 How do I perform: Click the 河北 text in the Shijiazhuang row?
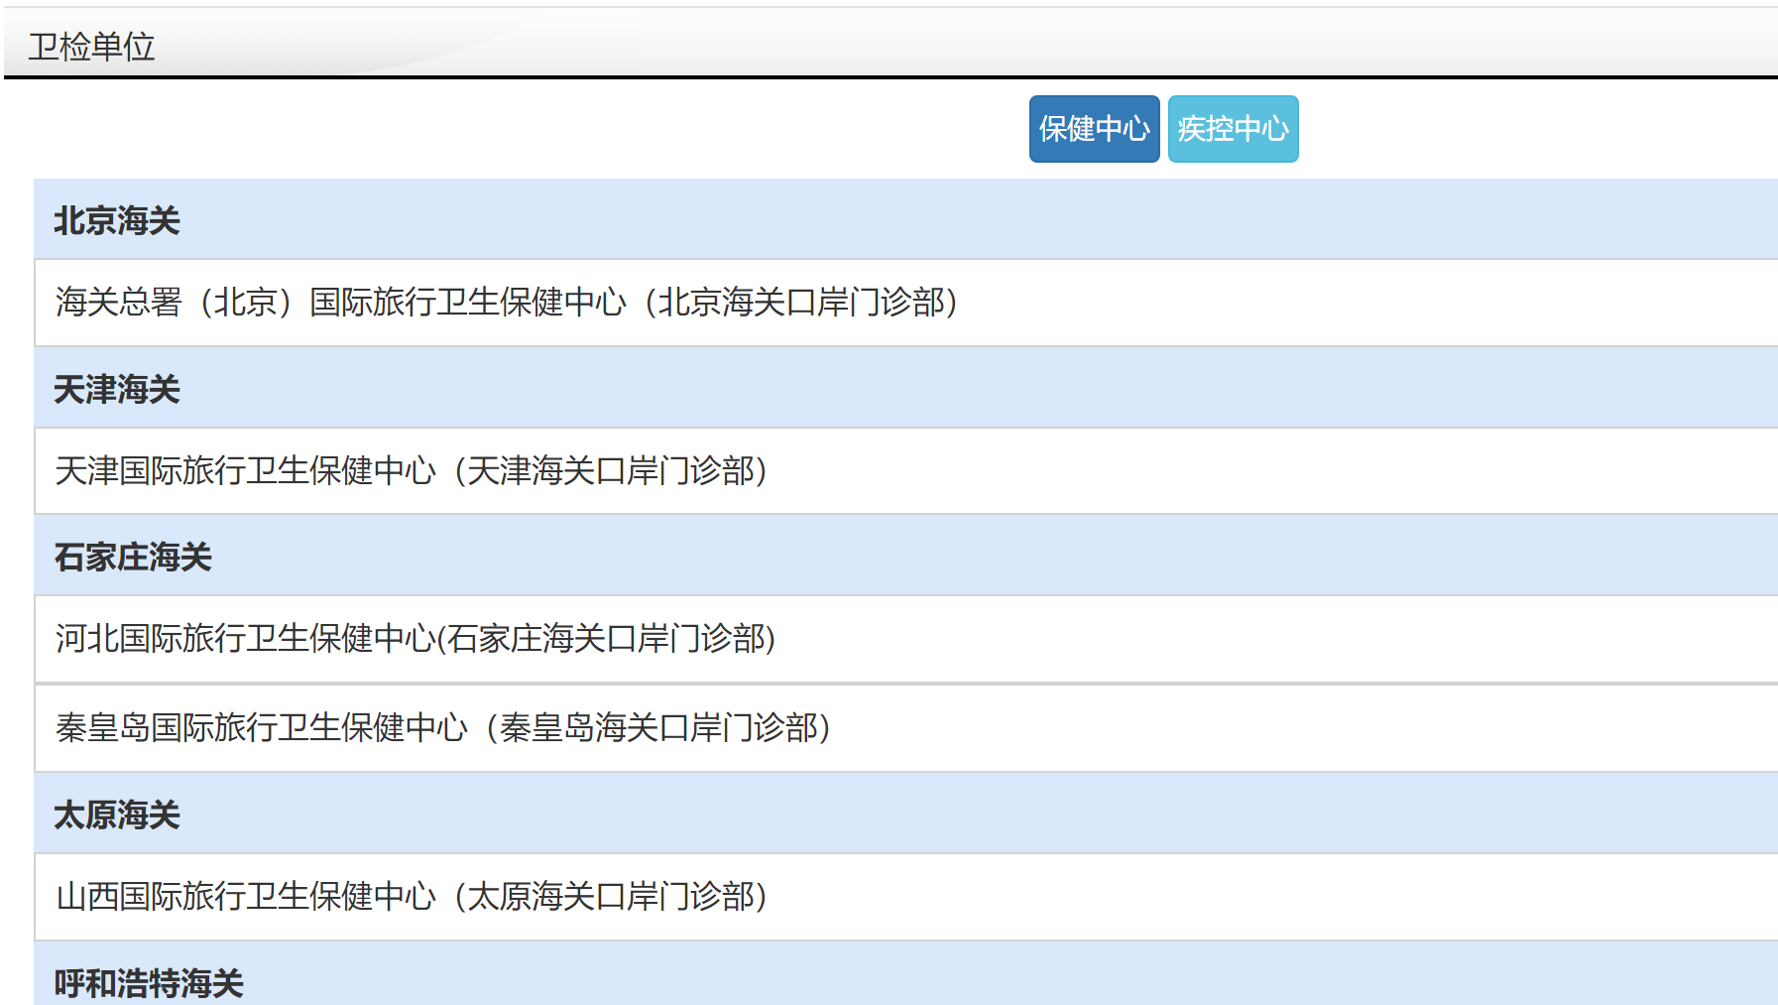coord(87,639)
